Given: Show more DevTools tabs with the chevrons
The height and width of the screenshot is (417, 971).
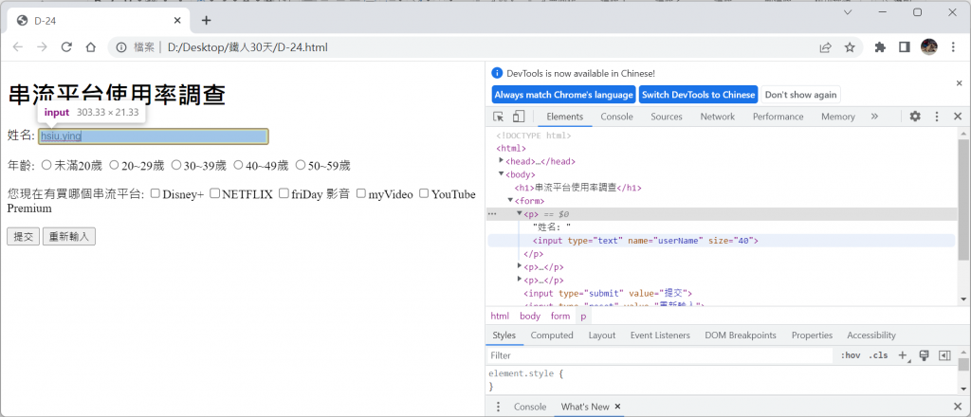Looking at the screenshot, I should pyautogui.click(x=874, y=117).
